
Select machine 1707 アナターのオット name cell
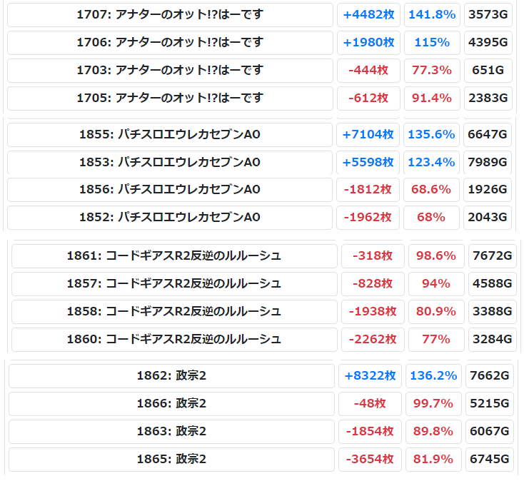[x=170, y=15]
